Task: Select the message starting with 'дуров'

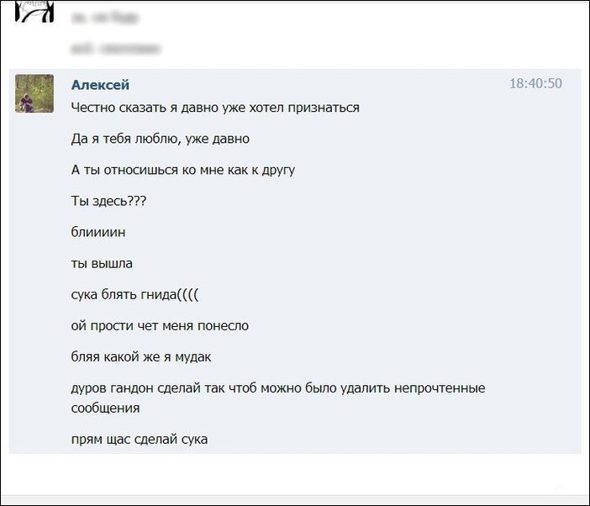Action: point(278,398)
